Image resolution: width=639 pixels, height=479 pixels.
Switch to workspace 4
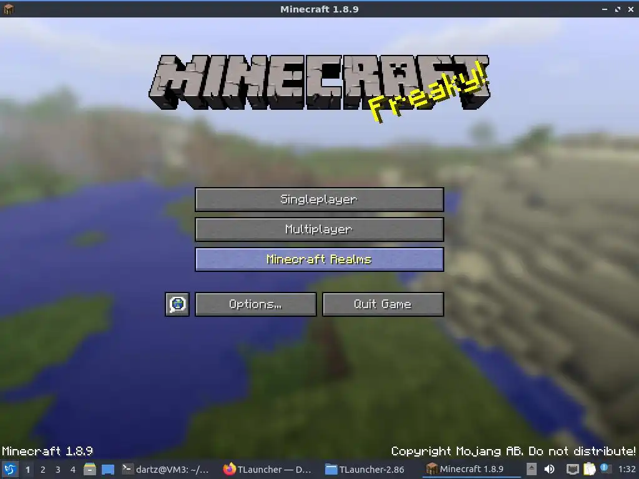(73, 470)
